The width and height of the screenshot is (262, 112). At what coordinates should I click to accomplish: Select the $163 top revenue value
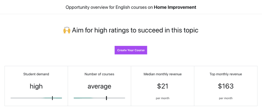click(226, 86)
